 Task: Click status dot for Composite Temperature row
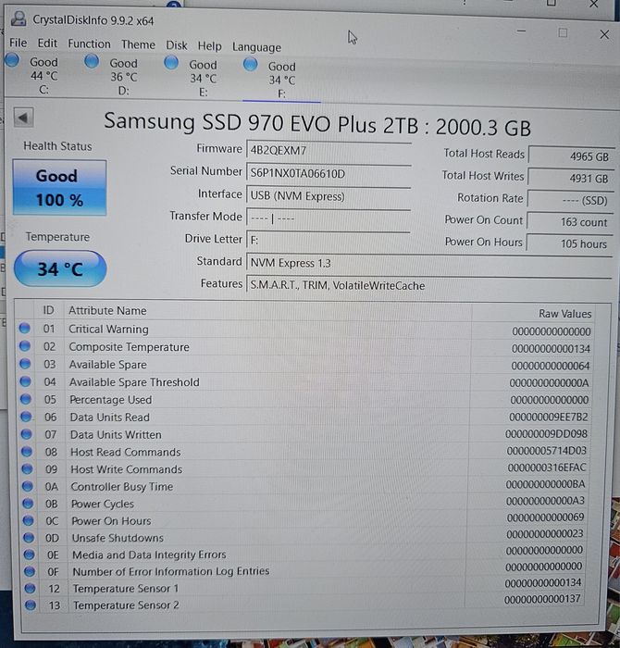coord(25,346)
